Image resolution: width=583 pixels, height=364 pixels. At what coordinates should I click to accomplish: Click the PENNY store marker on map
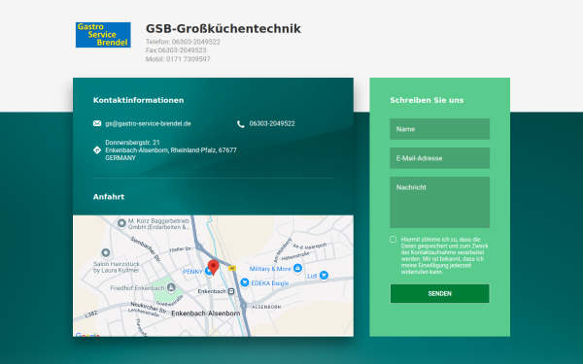[x=209, y=272]
